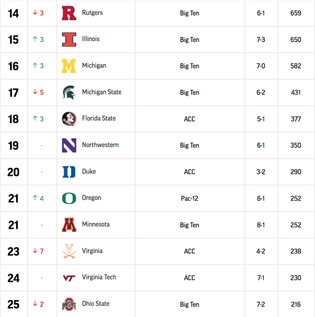Click the Virginia Tech VT logo
The height and width of the screenshot is (317, 315).
click(x=69, y=278)
